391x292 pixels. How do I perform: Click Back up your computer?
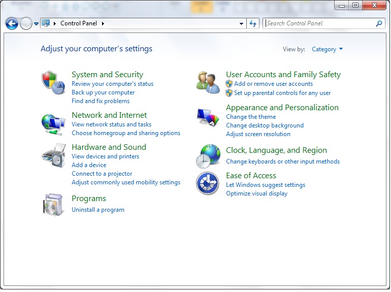pos(103,92)
